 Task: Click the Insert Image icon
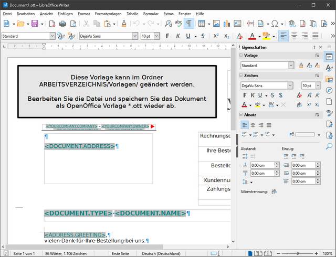point(216,24)
